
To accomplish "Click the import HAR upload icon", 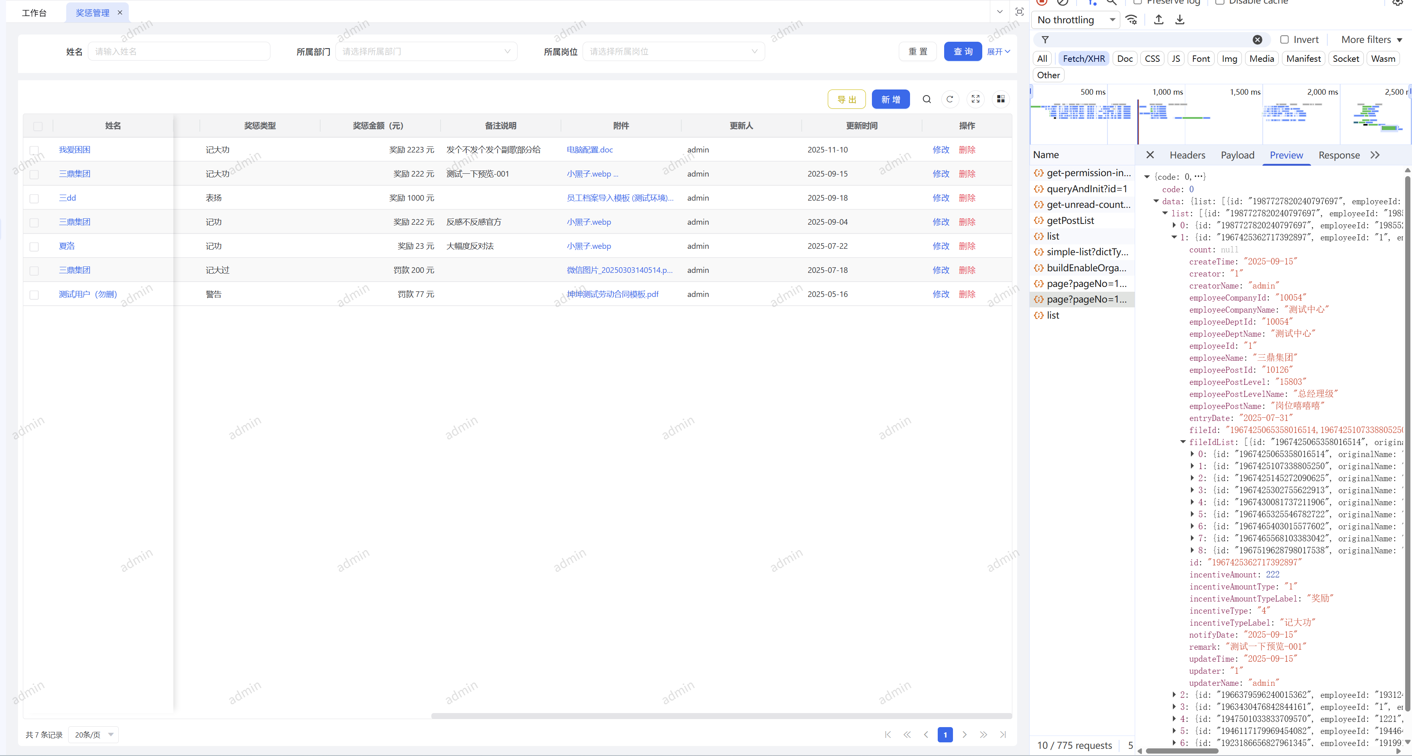I will point(1158,20).
